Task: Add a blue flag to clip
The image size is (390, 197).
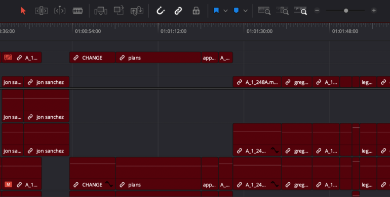Action: [216, 11]
